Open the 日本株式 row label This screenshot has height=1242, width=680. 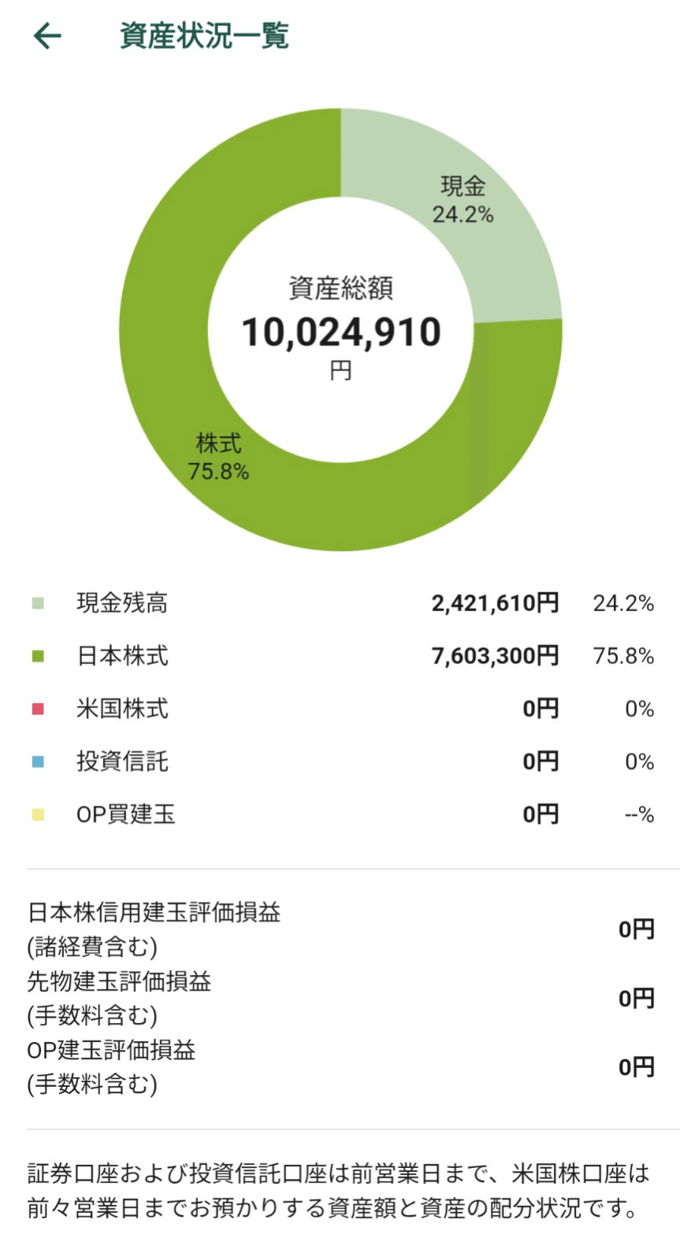122,656
